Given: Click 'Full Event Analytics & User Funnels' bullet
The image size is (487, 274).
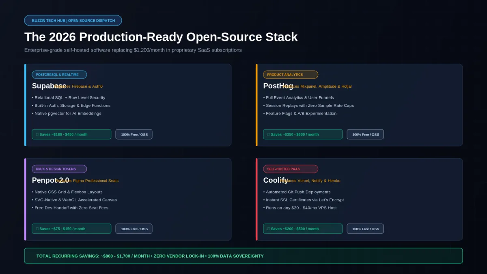Looking at the screenshot, I should 299,97.
